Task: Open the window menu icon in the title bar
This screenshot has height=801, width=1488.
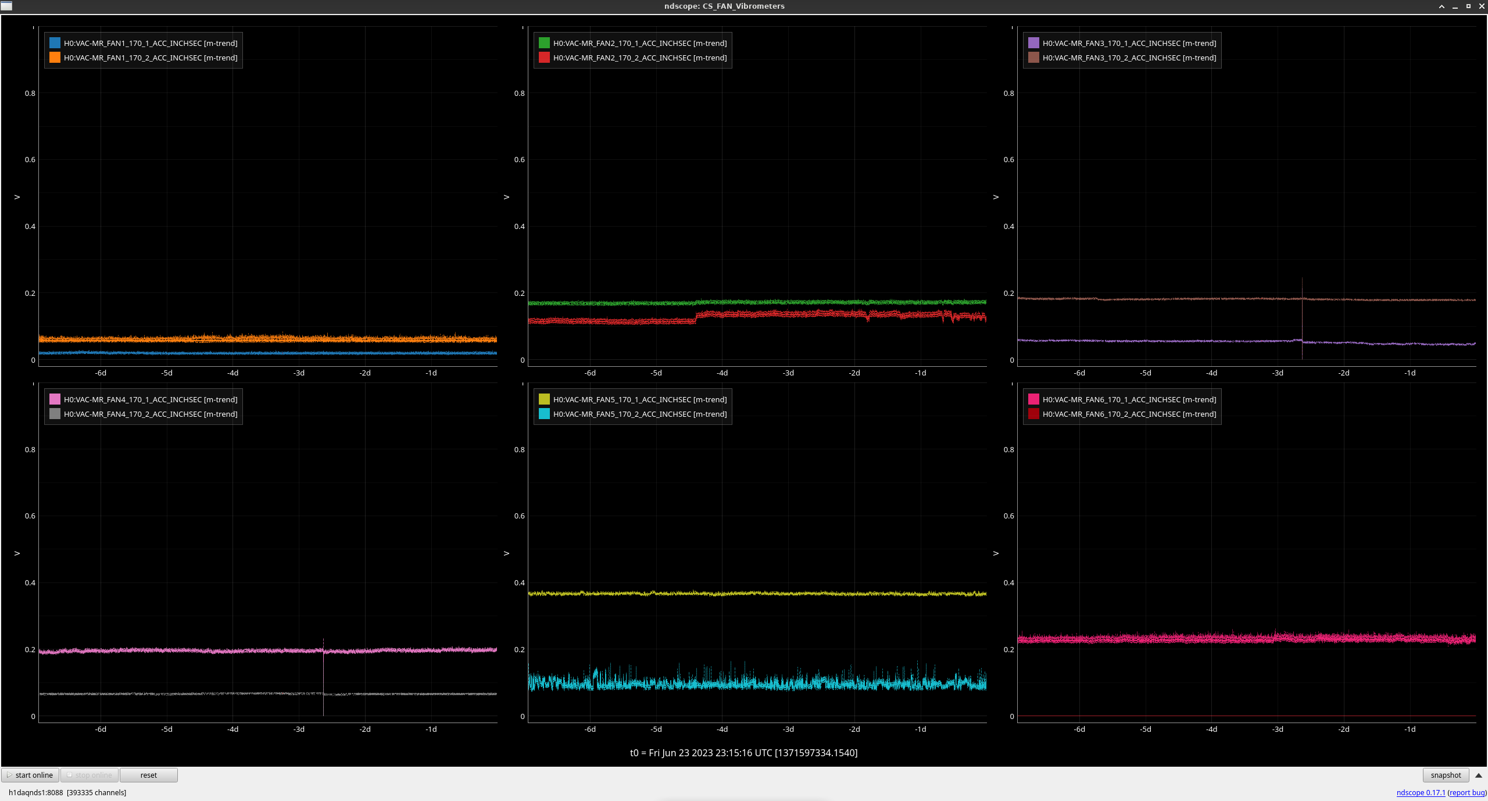Action: point(6,6)
